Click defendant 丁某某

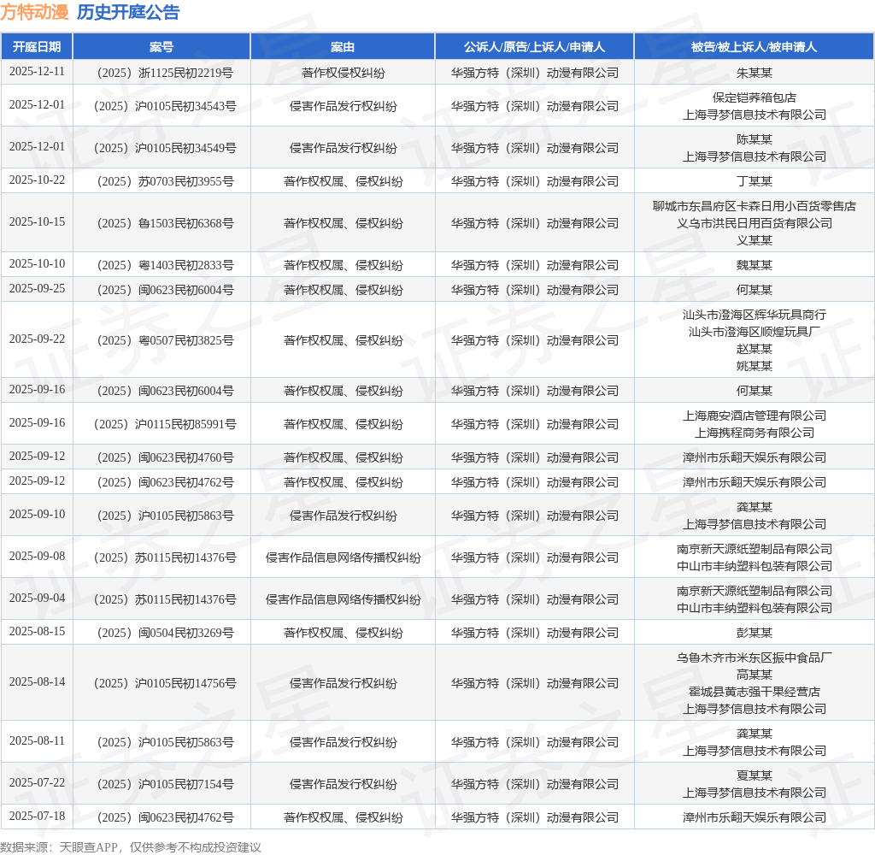click(754, 181)
